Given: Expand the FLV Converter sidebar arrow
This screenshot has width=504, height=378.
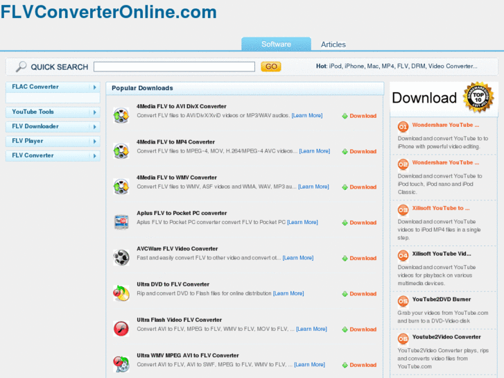Looking at the screenshot, I should [x=94, y=156].
